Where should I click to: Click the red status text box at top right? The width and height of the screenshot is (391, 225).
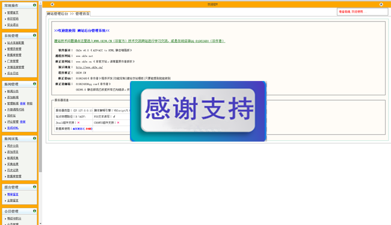[x=362, y=11]
